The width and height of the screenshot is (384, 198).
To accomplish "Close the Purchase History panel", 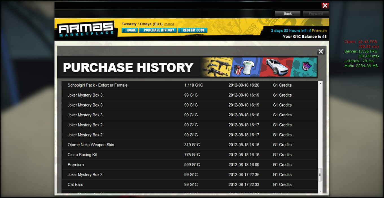I will click(x=321, y=51).
